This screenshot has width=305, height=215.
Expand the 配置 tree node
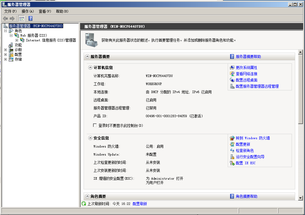tap(5, 54)
